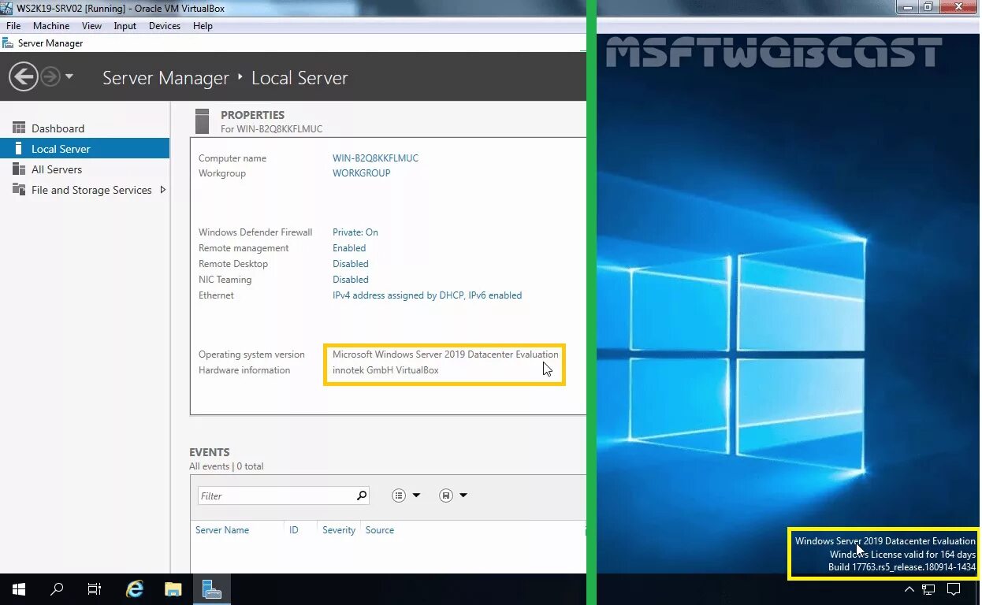Click the taskbar search icon
The height and width of the screenshot is (605, 982).
57,588
